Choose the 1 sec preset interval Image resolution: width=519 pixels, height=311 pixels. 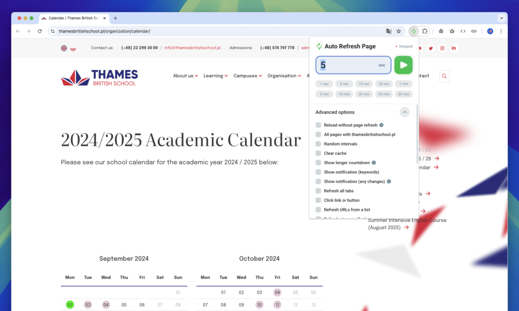tap(324, 84)
